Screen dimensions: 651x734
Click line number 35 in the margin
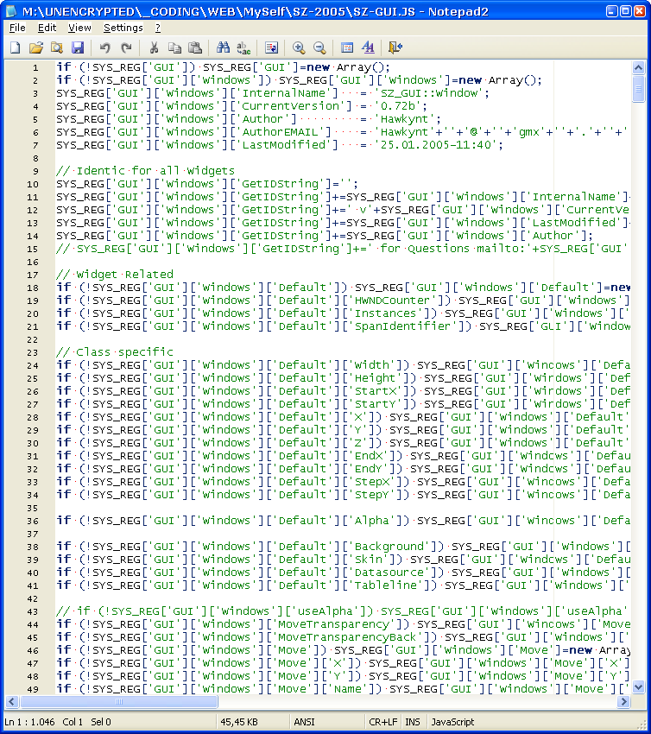click(x=32, y=508)
